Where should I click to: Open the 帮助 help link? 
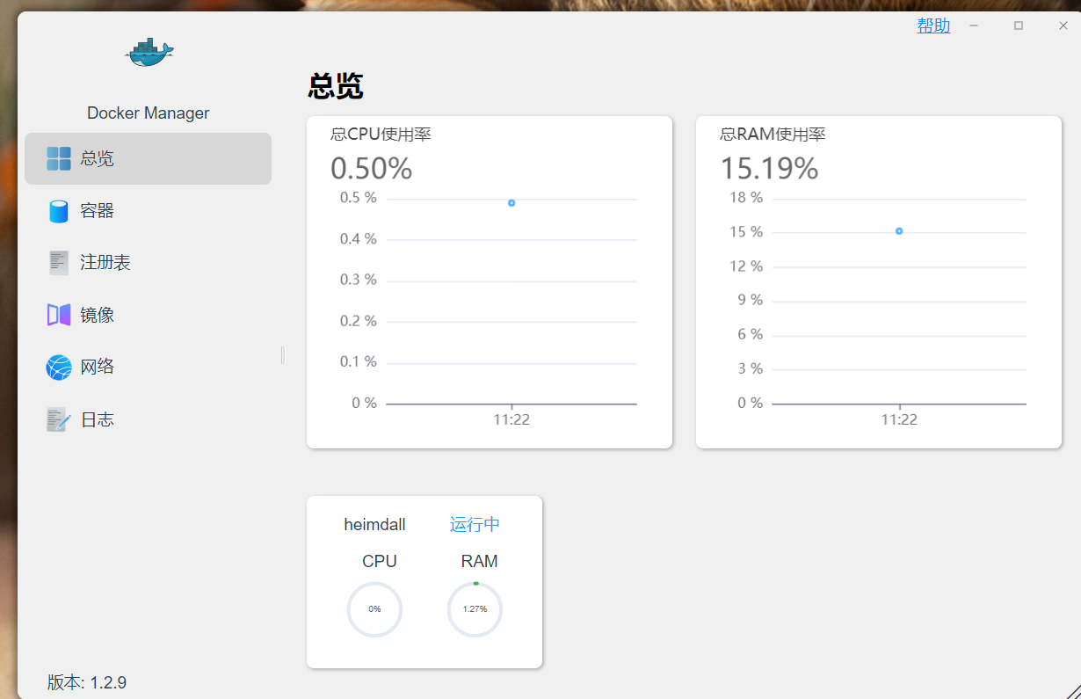click(933, 25)
